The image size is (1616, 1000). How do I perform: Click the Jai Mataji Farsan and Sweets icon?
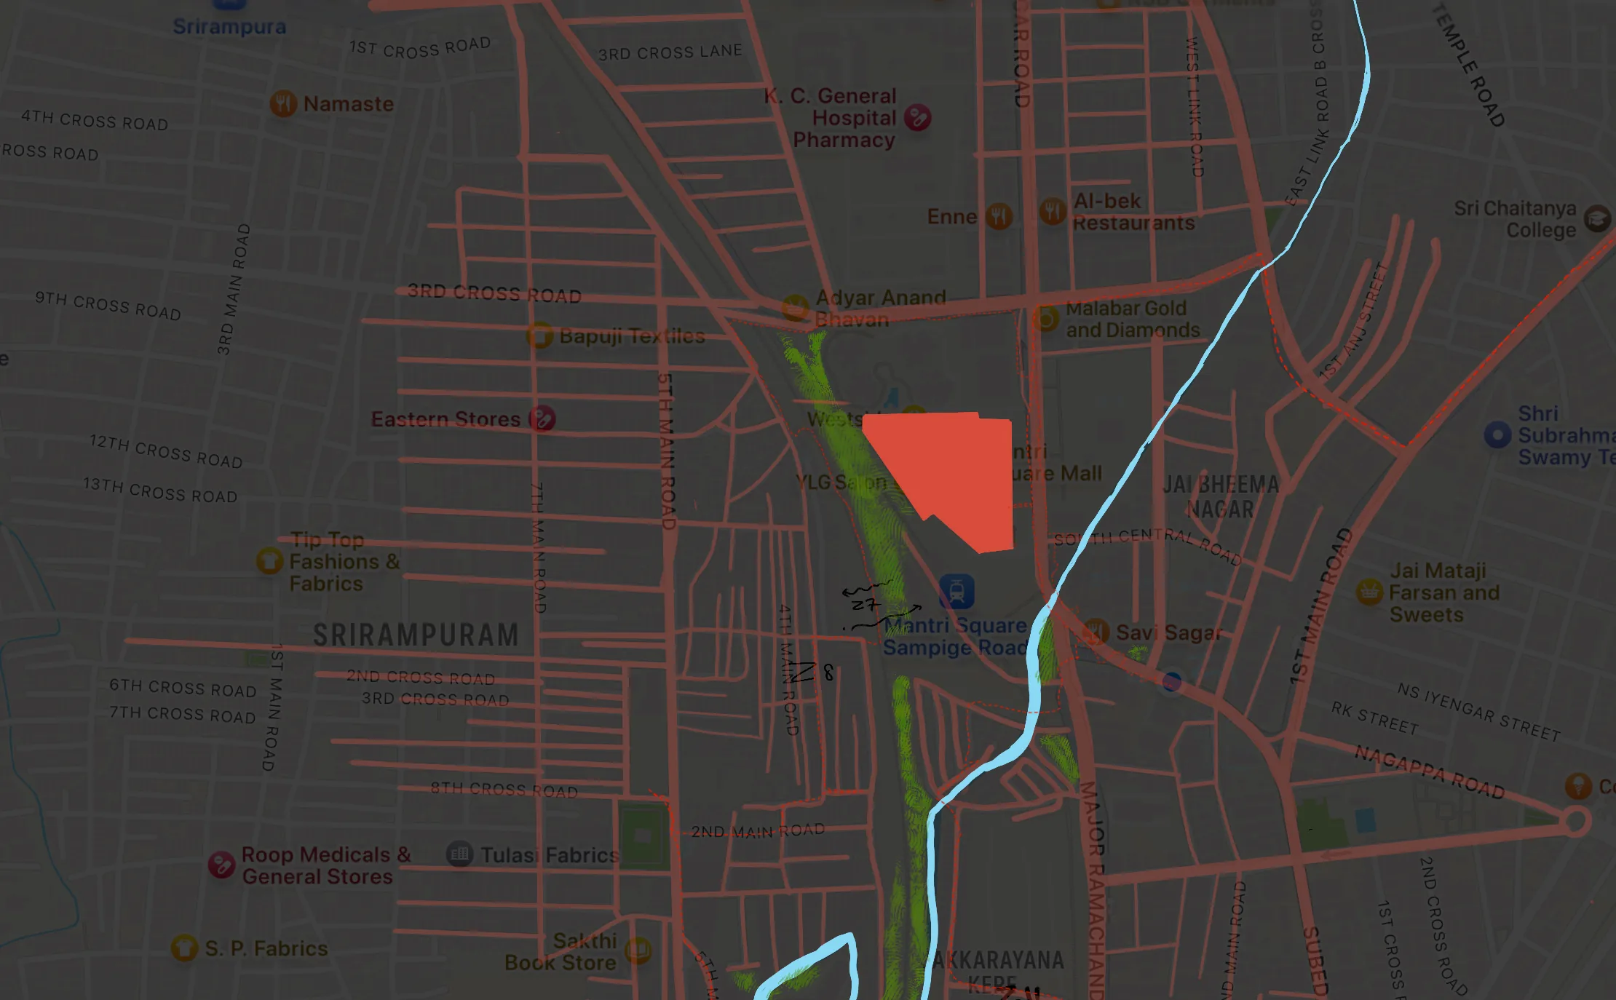click(x=1369, y=592)
